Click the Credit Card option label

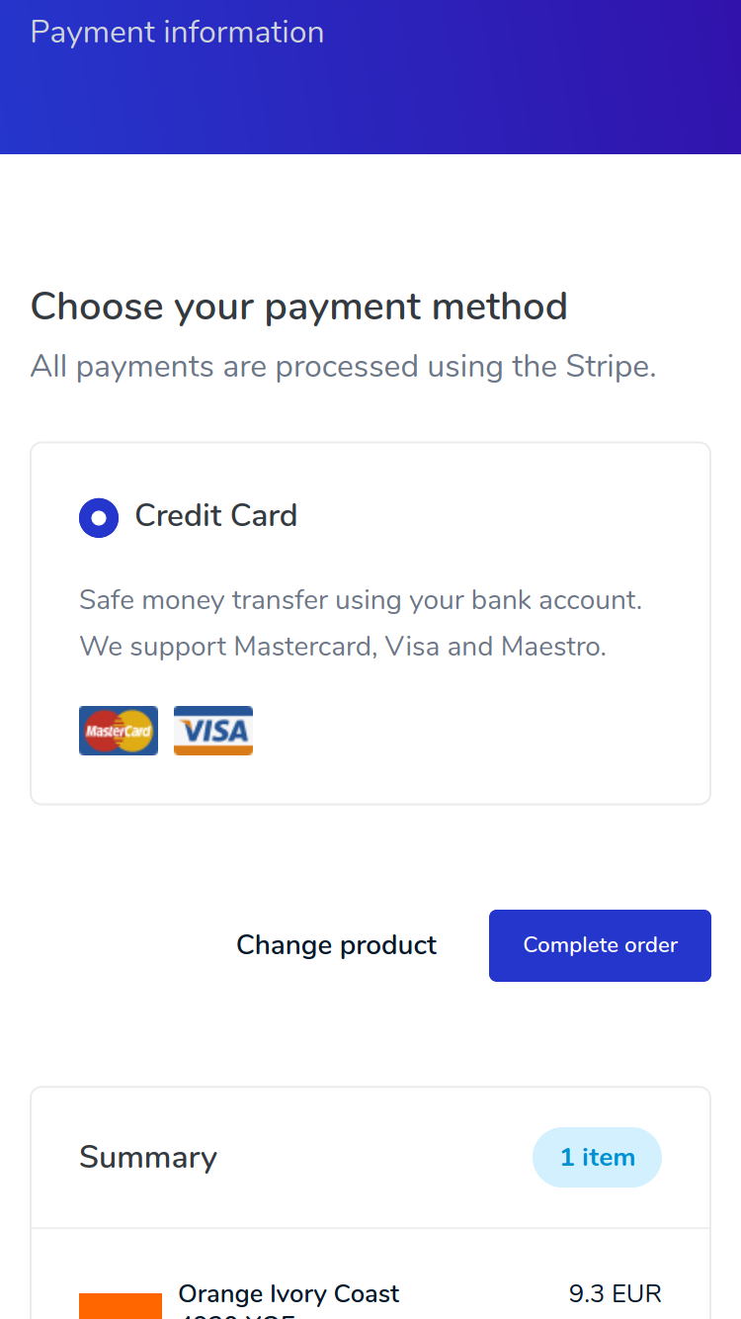point(216,515)
